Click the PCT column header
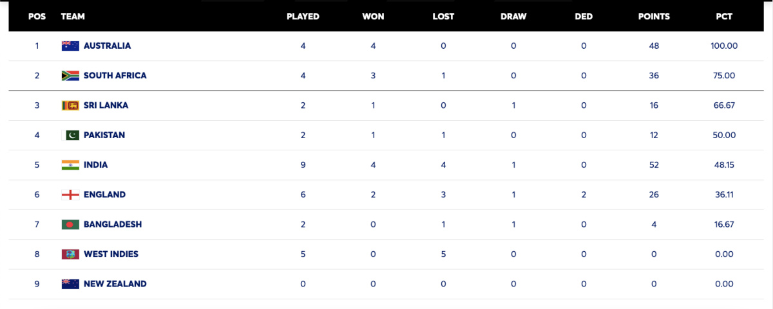This screenshot has height=309, width=773. point(724,16)
